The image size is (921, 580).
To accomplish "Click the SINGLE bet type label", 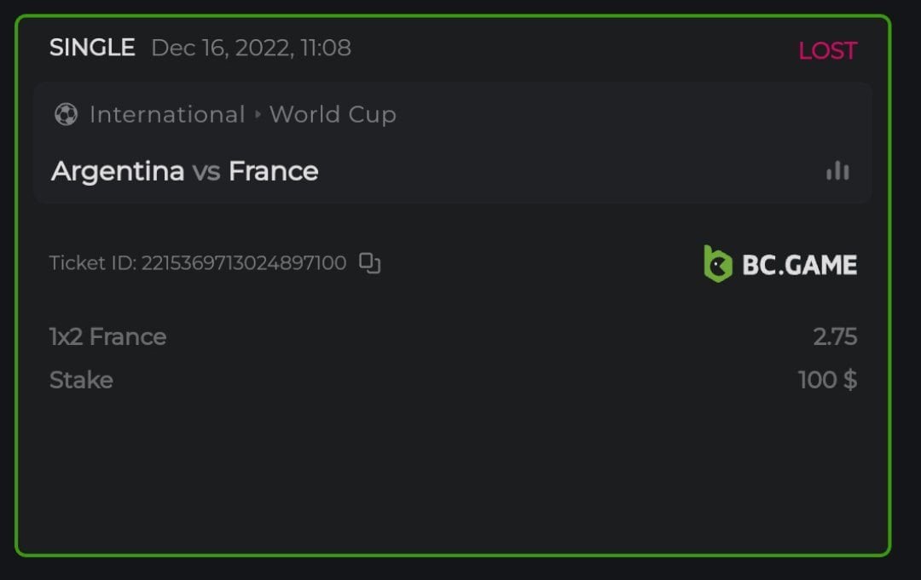I will click(92, 48).
